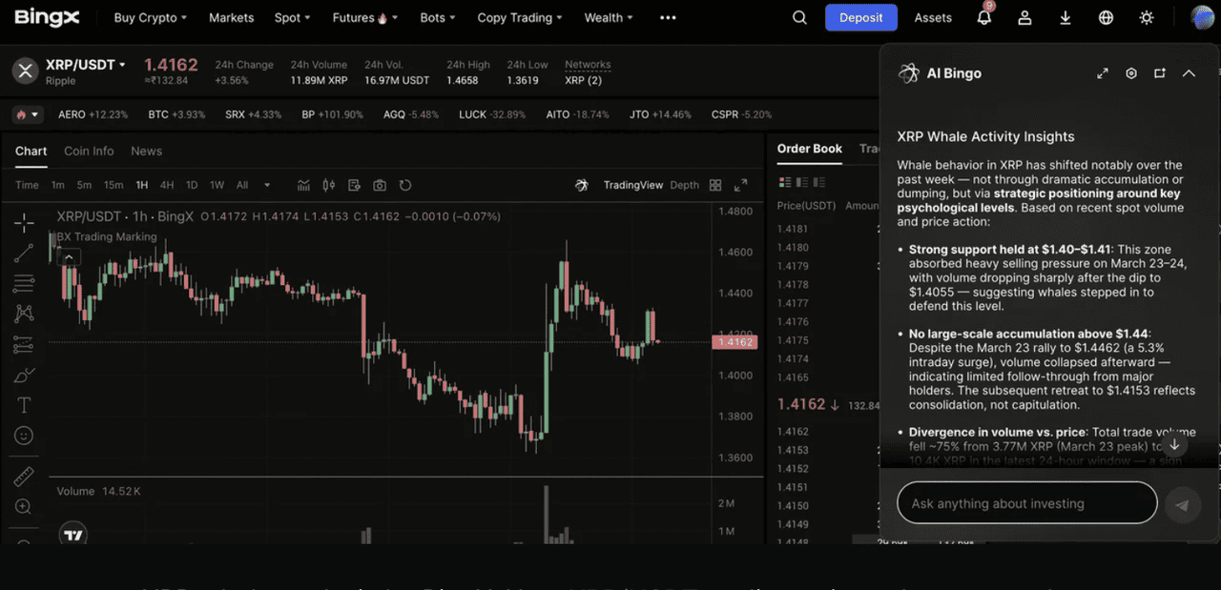Open the Futures dropdown menu
The width and height of the screenshot is (1221, 590).
(364, 18)
